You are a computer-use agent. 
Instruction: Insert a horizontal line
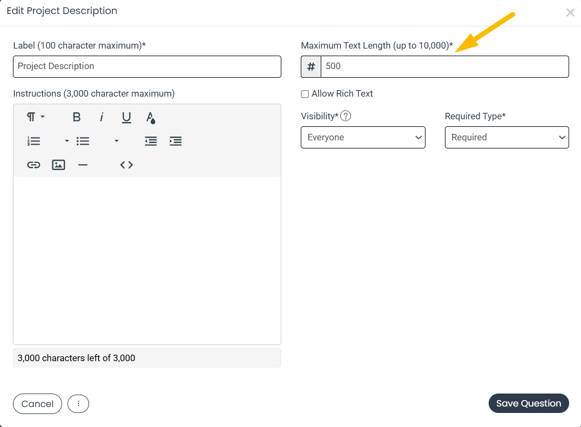click(83, 165)
